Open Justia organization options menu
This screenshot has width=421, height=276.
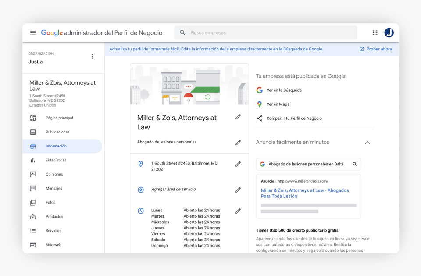point(92,57)
